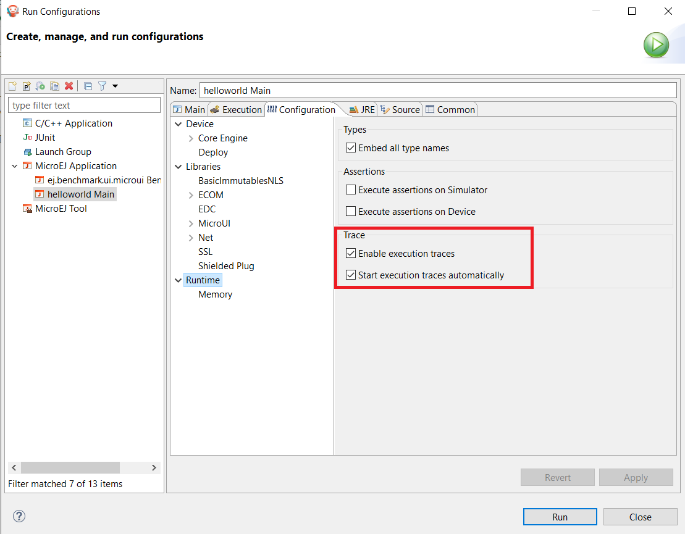This screenshot has height=534, width=685.
Task: Open the help question mark icon
Action: click(19, 517)
